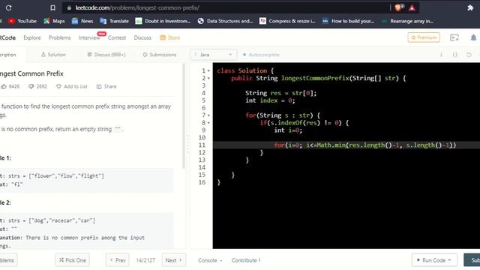Viewport: 480px width, 270px height.
Task: Go to Explore in LeetCode nav
Action: (32, 37)
